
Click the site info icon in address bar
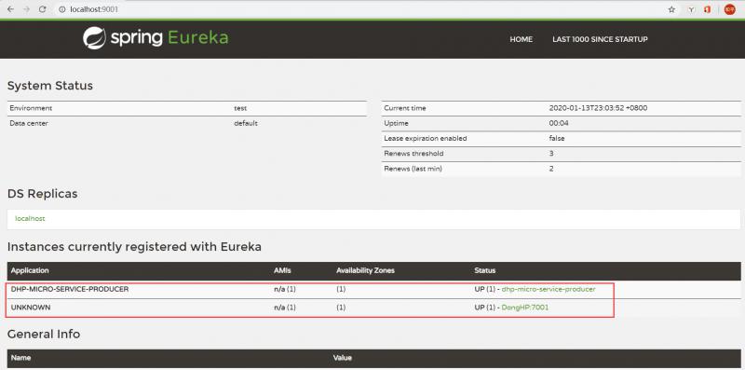pyautogui.click(x=62, y=9)
